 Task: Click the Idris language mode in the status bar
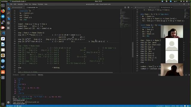click(x=181, y=106)
